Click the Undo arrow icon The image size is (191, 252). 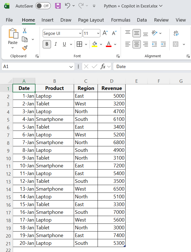67,6
